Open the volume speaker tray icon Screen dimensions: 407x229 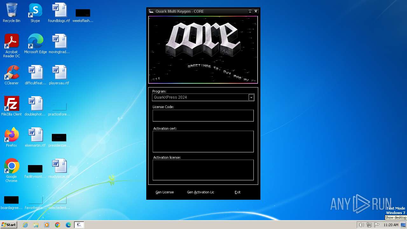[x=361, y=225]
